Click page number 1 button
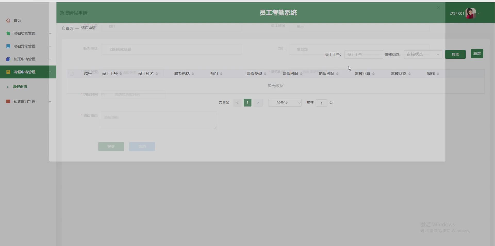This screenshot has width=495, height=246. coord(247,102)
